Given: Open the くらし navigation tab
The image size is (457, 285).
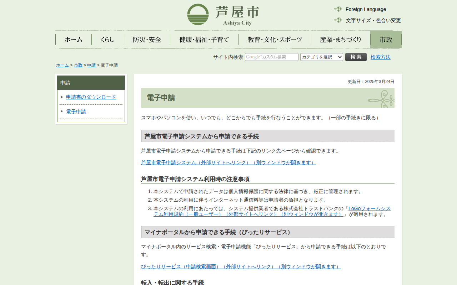Looking at the screenshot, I should click(107, 40).
